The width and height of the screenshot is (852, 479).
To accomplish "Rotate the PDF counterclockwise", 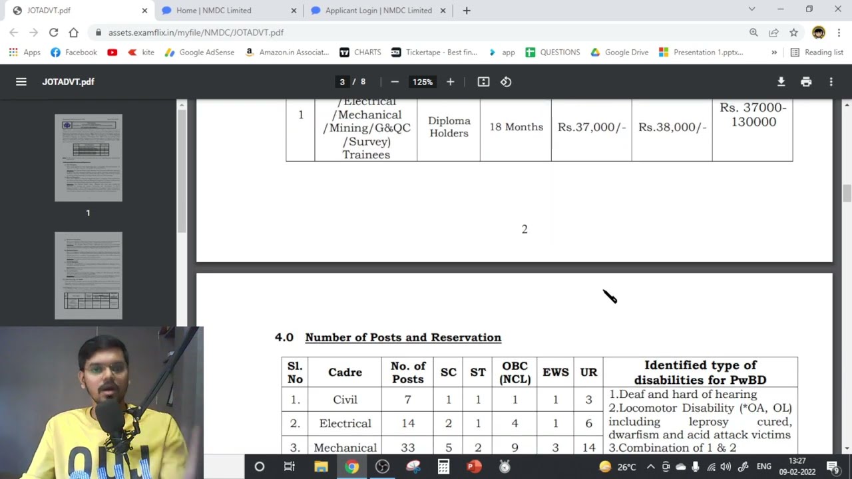I will pyautogui.click(x=506, y=82).
